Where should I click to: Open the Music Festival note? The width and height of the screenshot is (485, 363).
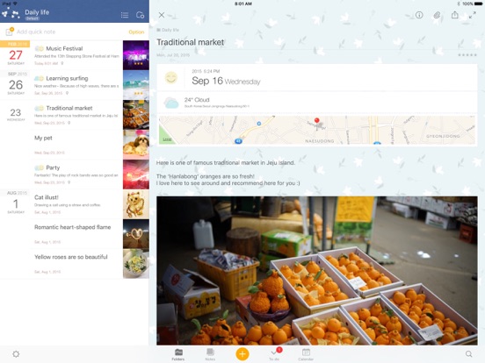(75, 55)
